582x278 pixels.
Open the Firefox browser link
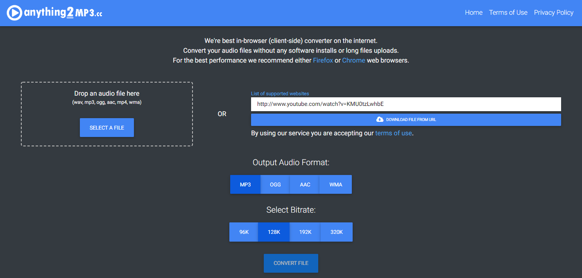coord(323,60)
